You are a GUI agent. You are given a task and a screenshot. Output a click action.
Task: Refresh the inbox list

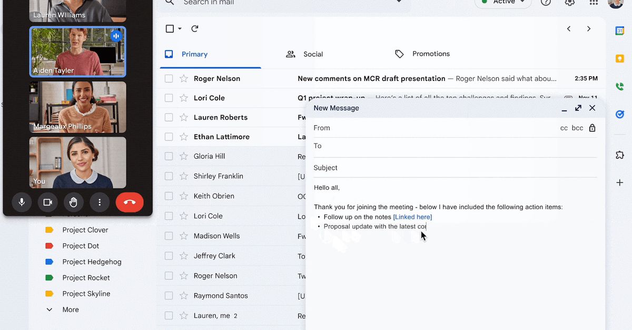click(x=195, y=29)
